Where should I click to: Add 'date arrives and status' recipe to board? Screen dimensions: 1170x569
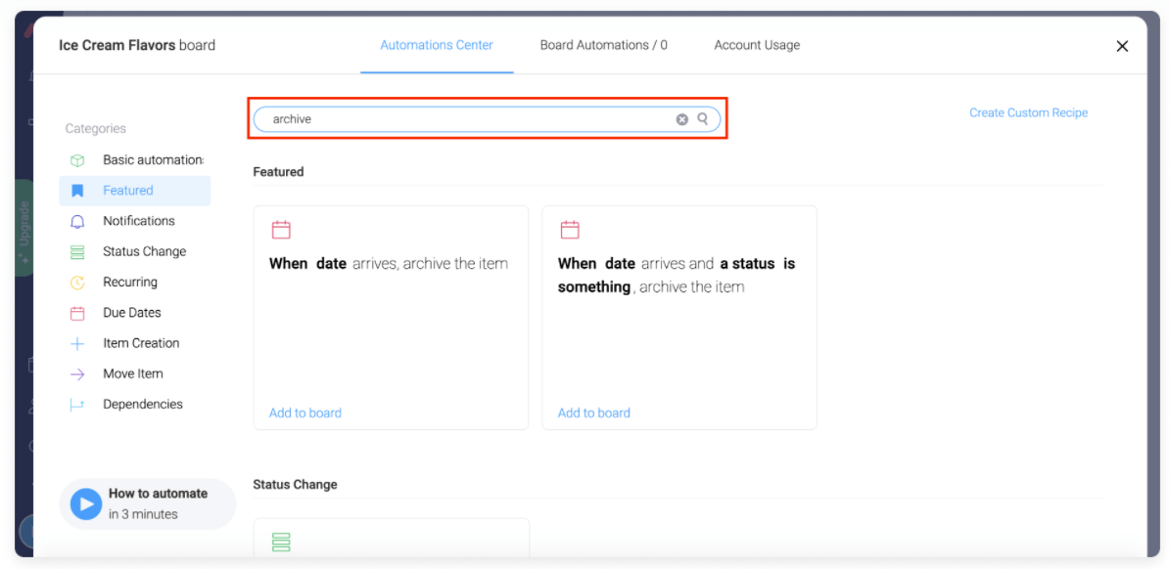[x=594, y=413]
